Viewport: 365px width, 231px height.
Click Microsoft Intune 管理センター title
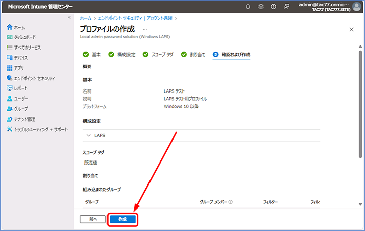(40, 7)
